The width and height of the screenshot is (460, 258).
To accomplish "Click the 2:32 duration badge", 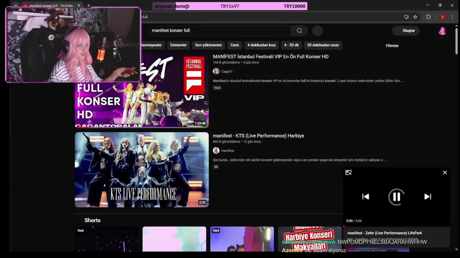I will coord(202,202).
